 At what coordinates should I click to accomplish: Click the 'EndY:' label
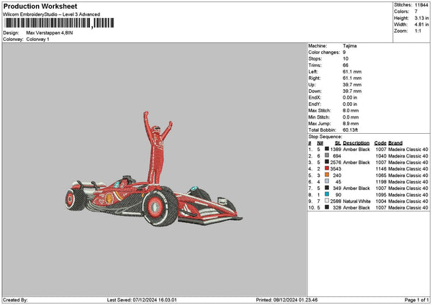click(x=315, y=104)
